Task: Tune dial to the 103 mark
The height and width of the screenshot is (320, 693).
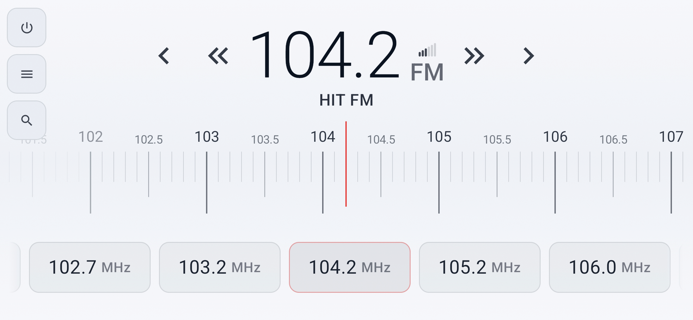Action: 207,137
